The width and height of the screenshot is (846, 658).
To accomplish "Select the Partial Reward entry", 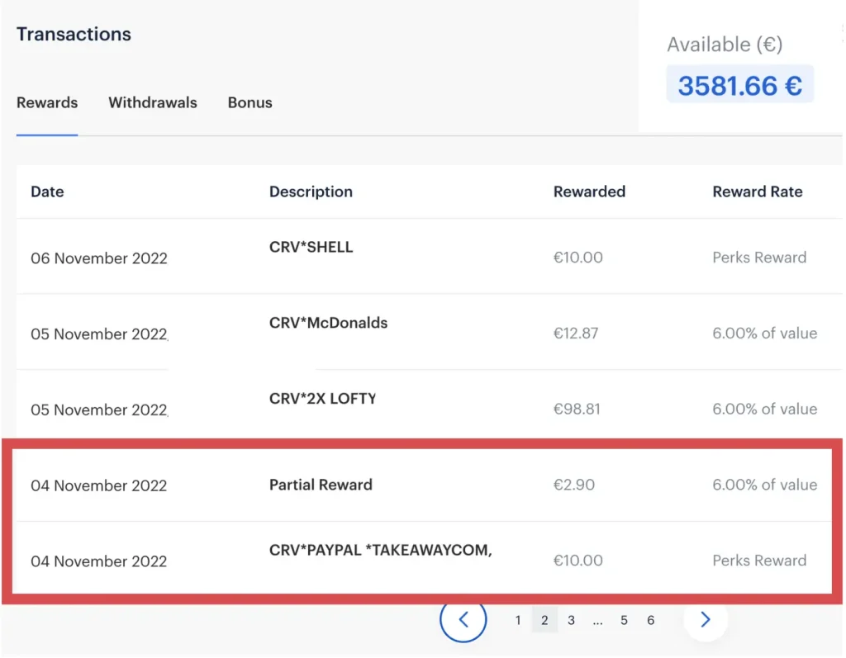I will (x=321, y=485).
